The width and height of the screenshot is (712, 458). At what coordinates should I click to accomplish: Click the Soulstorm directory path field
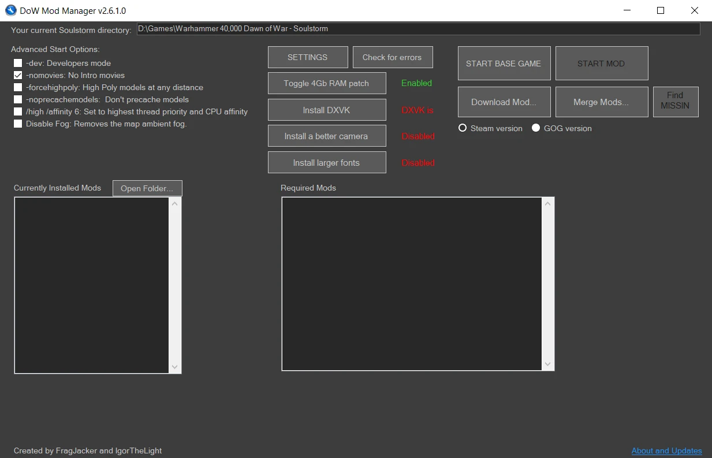point(418,29)
